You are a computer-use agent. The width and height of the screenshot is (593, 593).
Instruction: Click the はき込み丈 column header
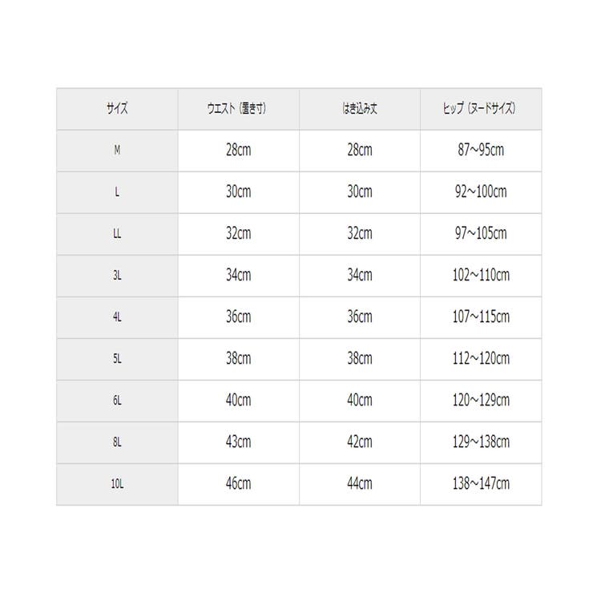point(359,109)
